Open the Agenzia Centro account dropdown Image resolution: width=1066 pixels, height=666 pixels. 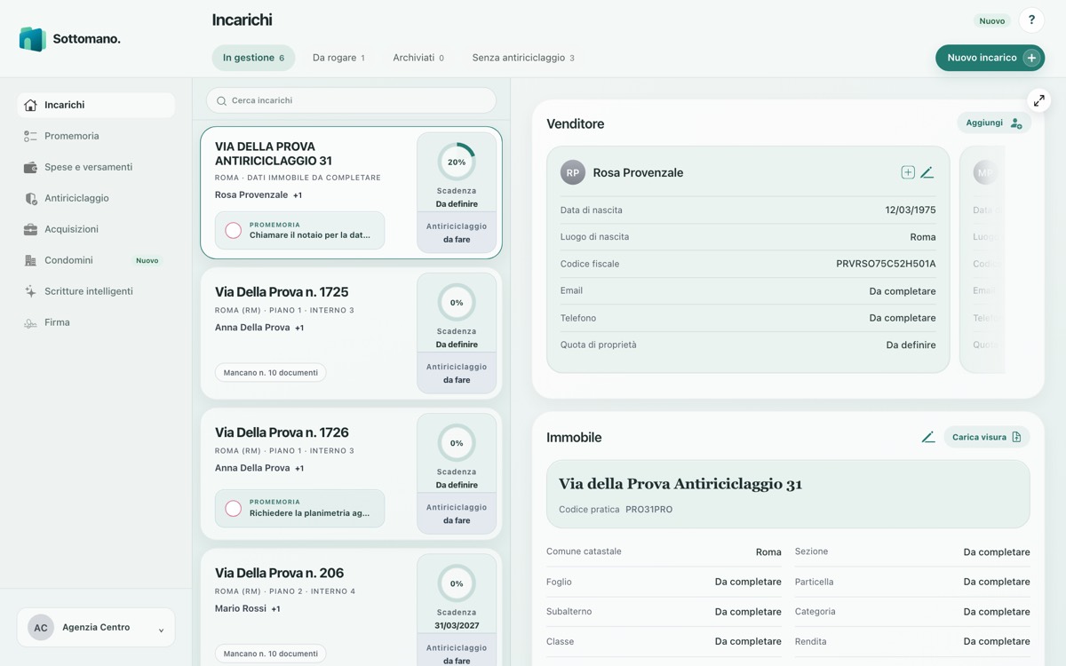[x=96, y=628]
